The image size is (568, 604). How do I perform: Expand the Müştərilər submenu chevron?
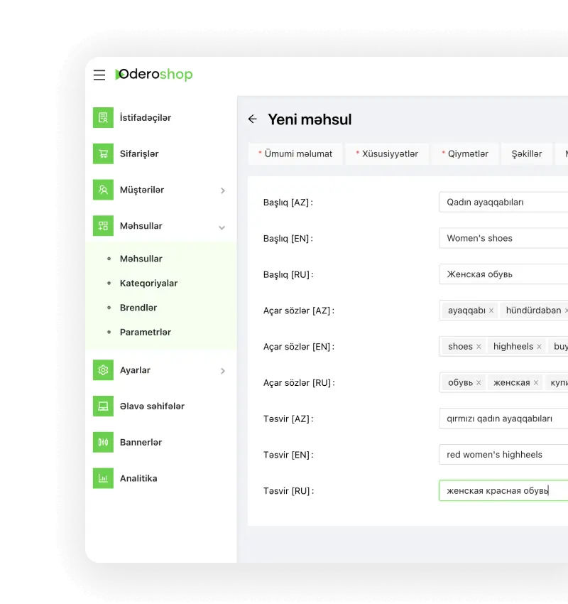222,190
